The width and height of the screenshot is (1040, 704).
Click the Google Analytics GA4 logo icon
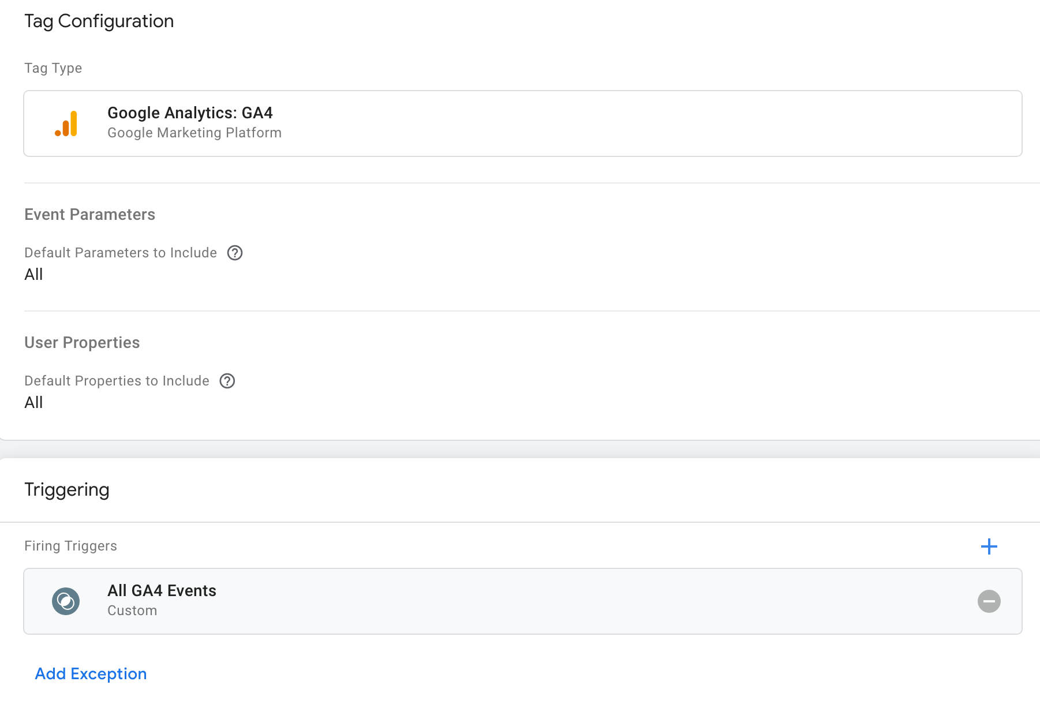66,123
